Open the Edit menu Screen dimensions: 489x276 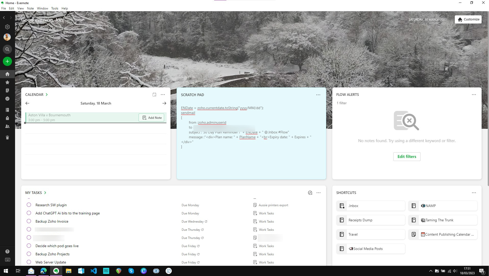coord(11,8)
